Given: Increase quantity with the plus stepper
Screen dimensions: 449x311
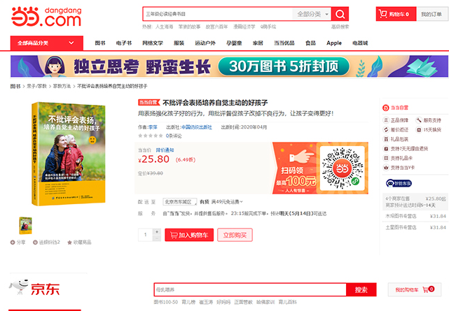Looking at the screenshot, I should click(157, 231).
